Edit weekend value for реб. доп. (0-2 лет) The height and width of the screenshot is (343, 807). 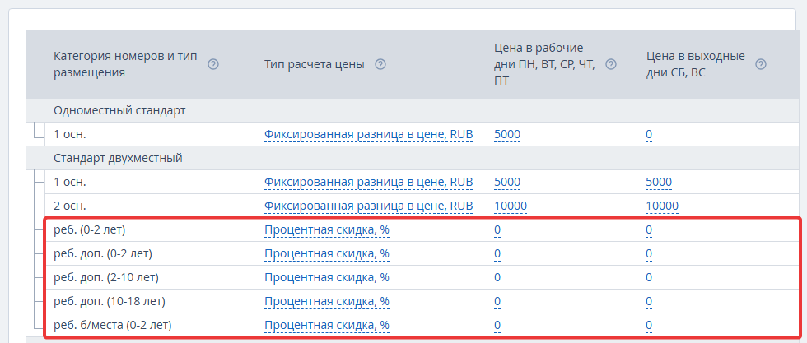(649, 253)
